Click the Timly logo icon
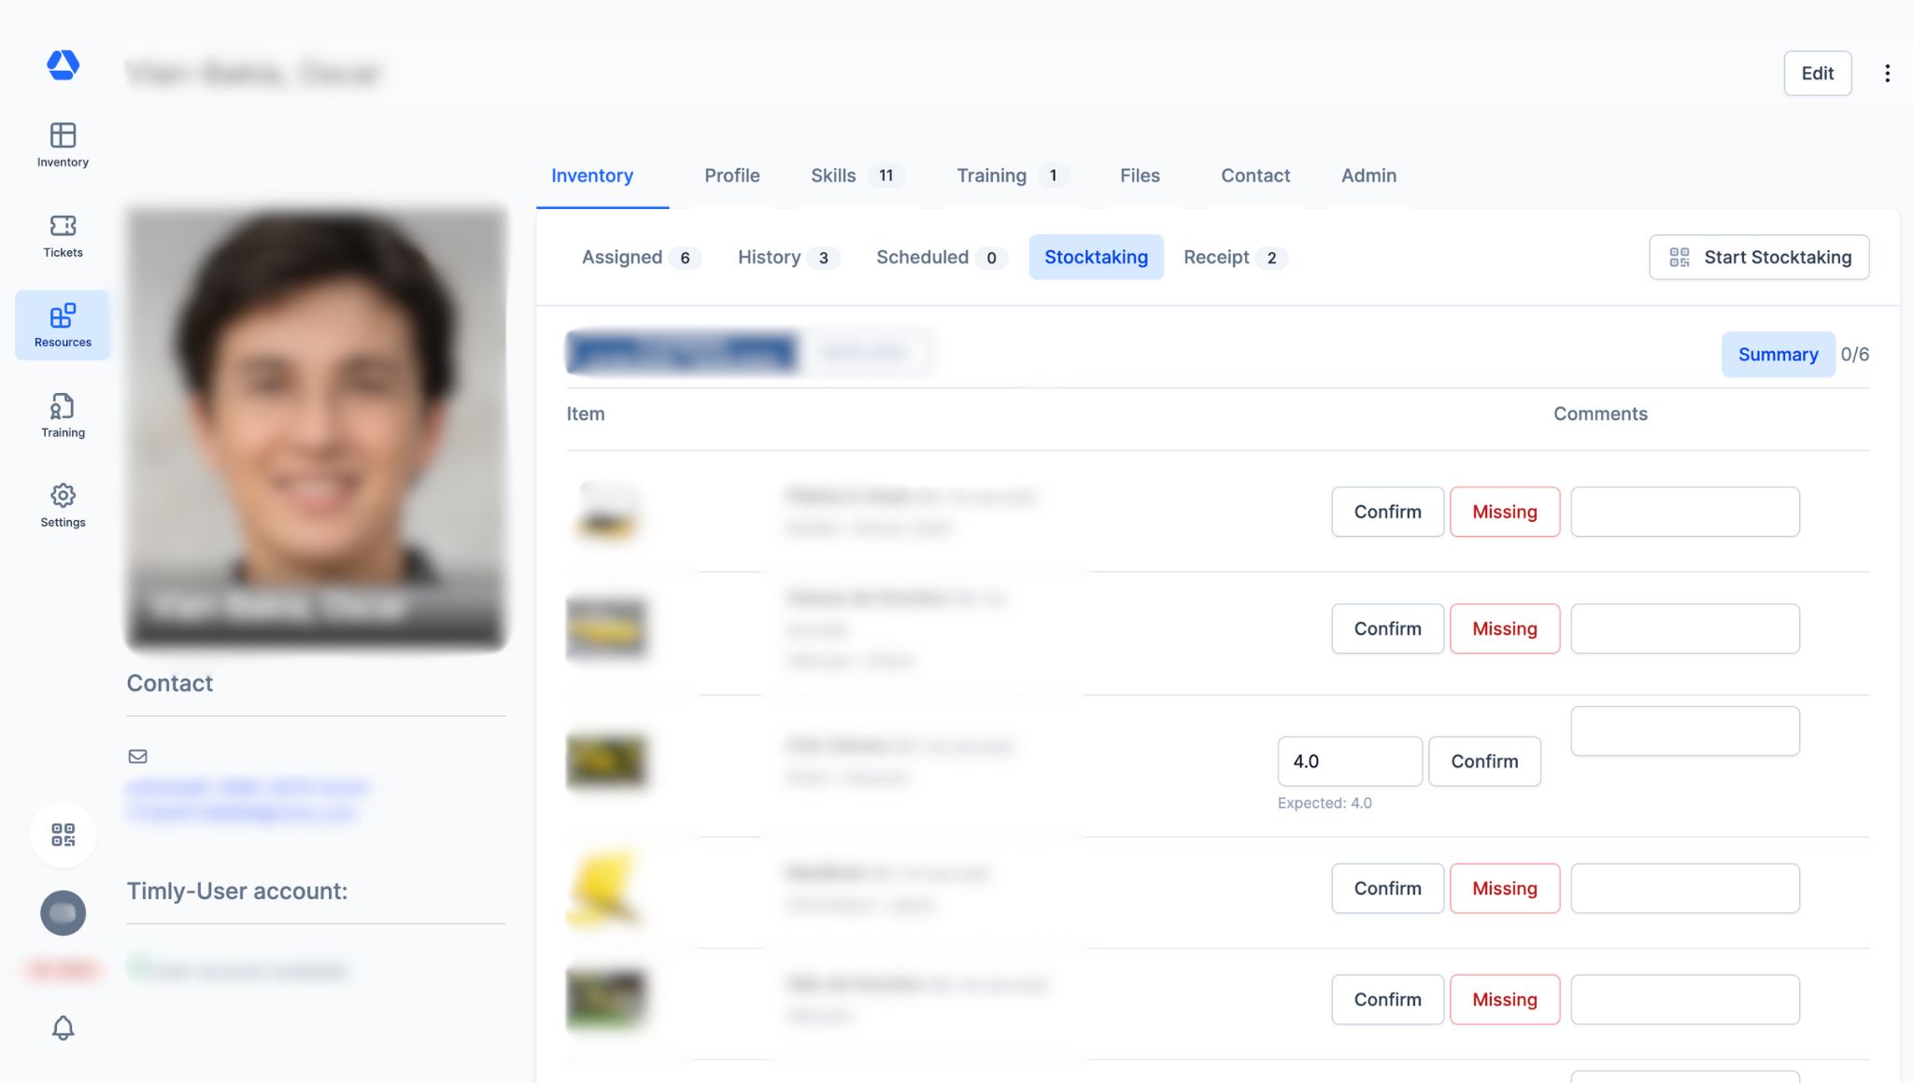 (x=63, y=65)
